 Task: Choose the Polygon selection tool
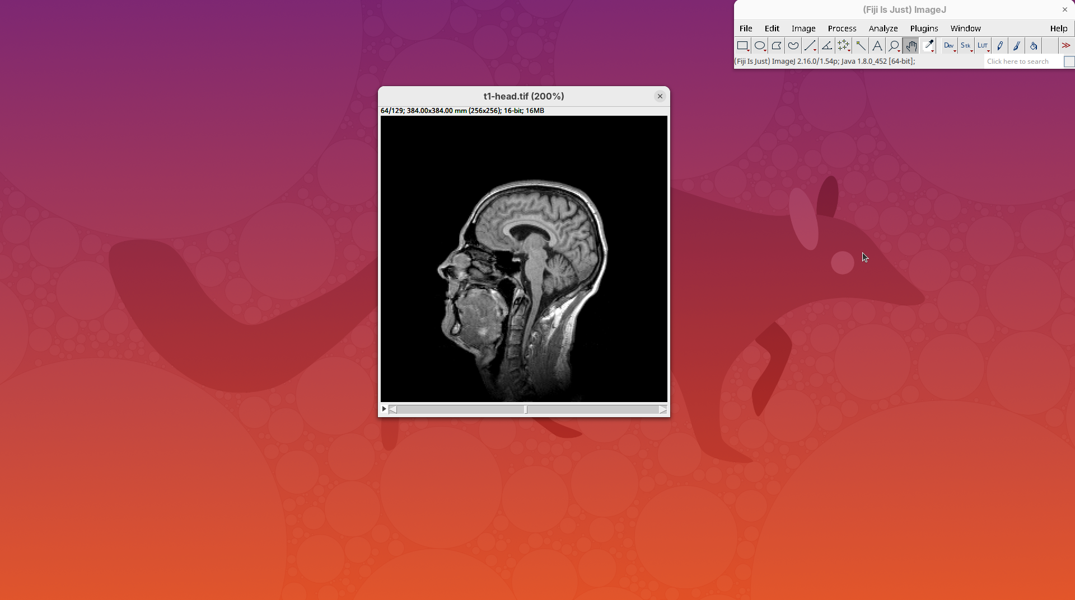[777, 46]
